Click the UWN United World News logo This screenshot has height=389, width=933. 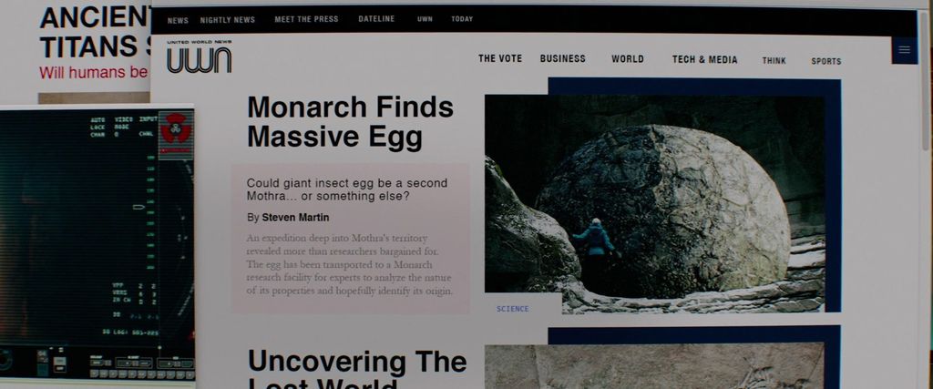199,57
